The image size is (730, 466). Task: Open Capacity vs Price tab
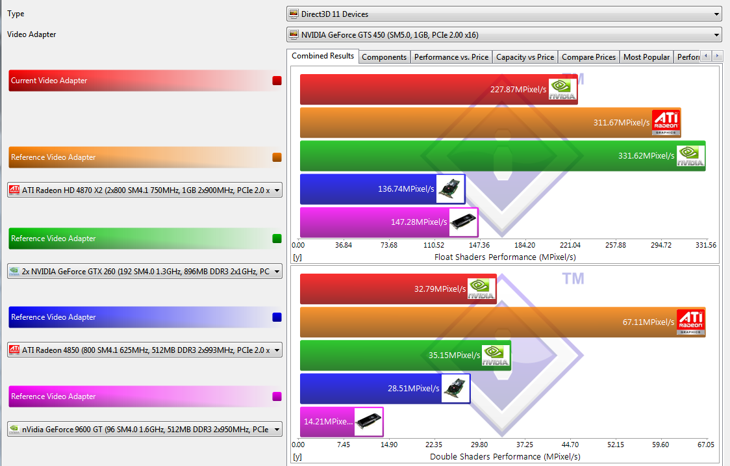coord(525,57)
